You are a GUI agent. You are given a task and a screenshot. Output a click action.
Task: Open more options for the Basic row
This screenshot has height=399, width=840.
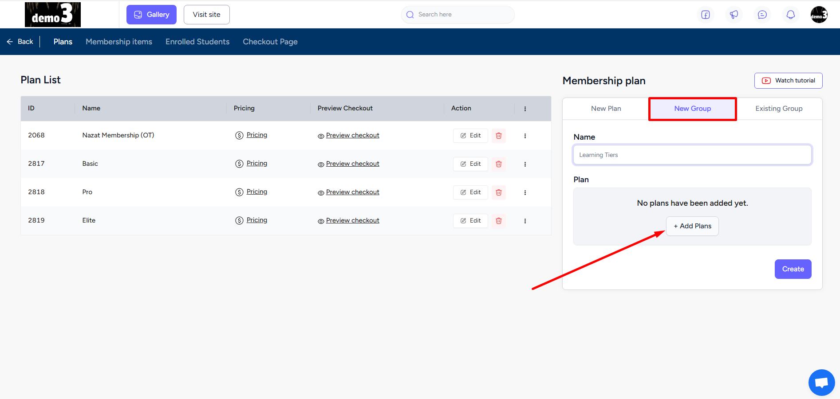pos(525,164)
